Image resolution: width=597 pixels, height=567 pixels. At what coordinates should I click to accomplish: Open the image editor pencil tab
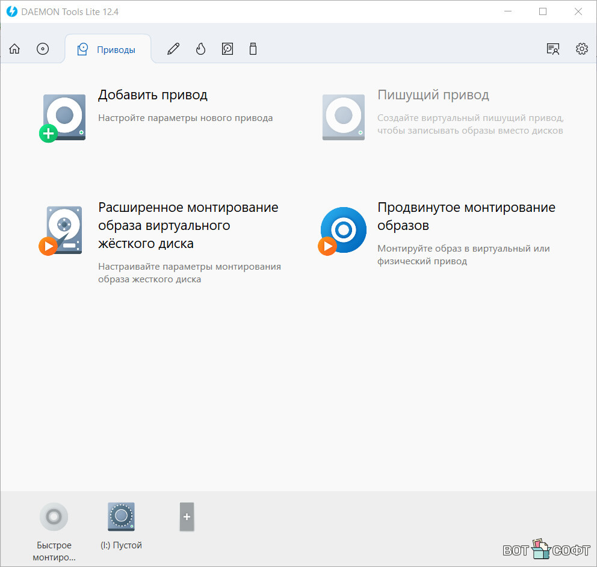[173, 49]
